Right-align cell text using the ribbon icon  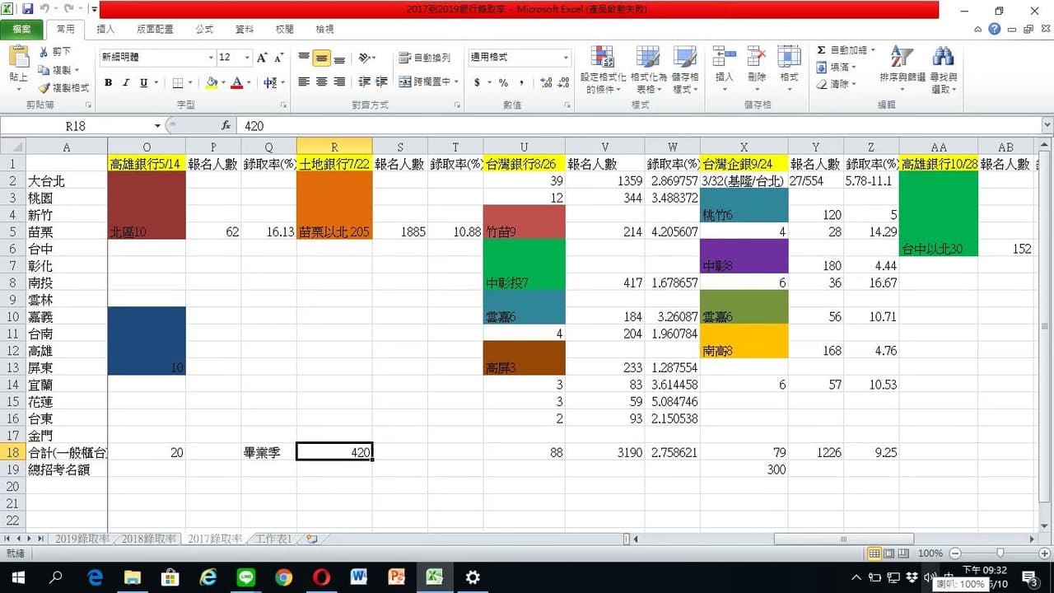[x=338, y=82]
